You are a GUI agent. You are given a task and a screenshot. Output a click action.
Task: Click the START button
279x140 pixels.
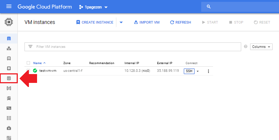[x=210, y=22]
